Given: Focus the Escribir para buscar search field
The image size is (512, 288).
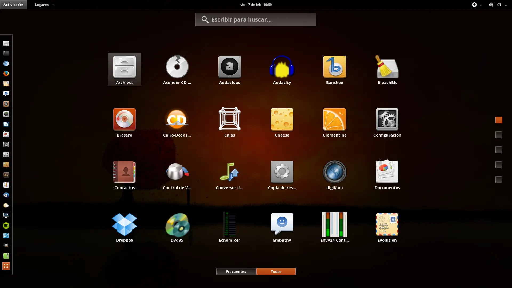Looking at the screenshot, I should click(256, 19).
